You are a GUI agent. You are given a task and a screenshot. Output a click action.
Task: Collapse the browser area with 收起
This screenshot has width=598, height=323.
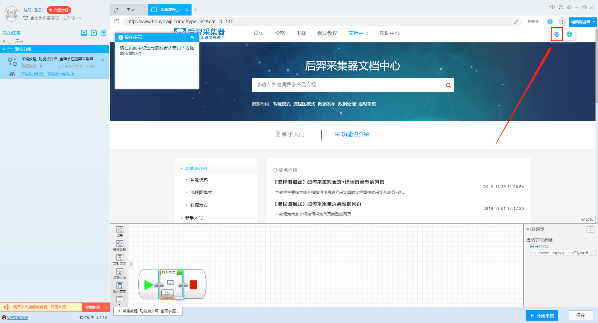tap(587, 219)
